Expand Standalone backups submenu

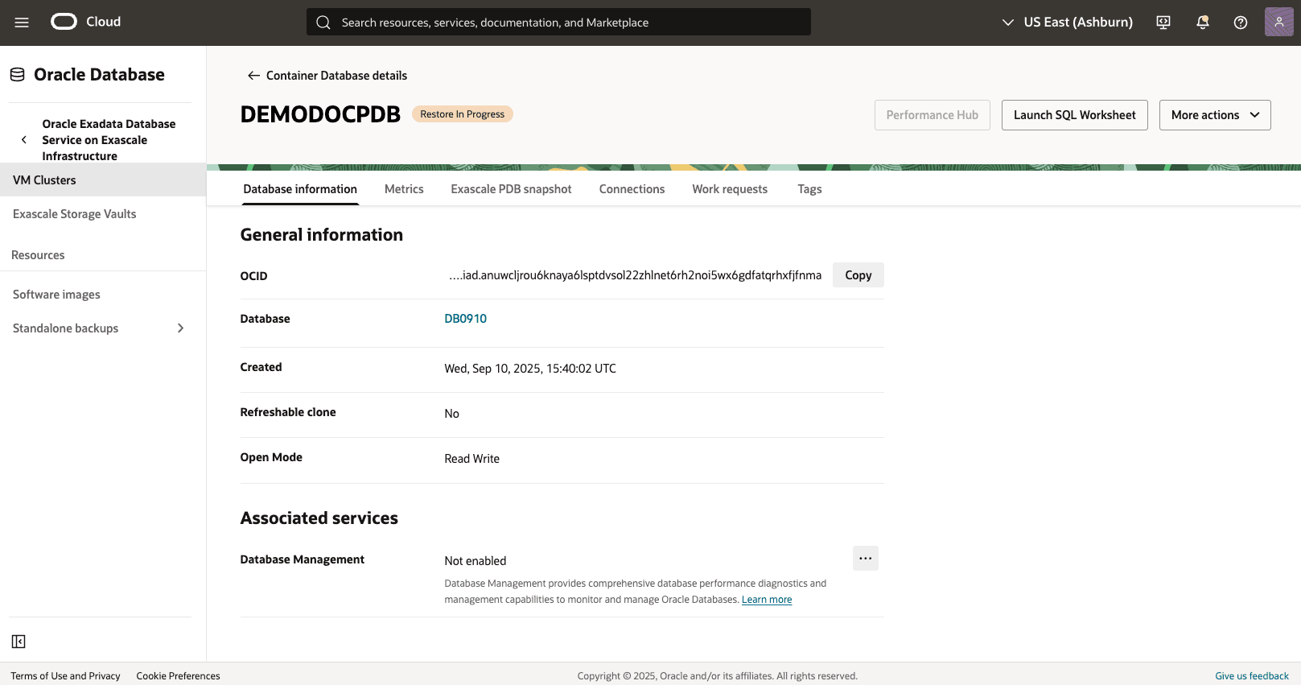180,328
